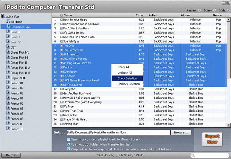
Task: Check the box for Spanish Eyes
Action: [x=61, y=41]
